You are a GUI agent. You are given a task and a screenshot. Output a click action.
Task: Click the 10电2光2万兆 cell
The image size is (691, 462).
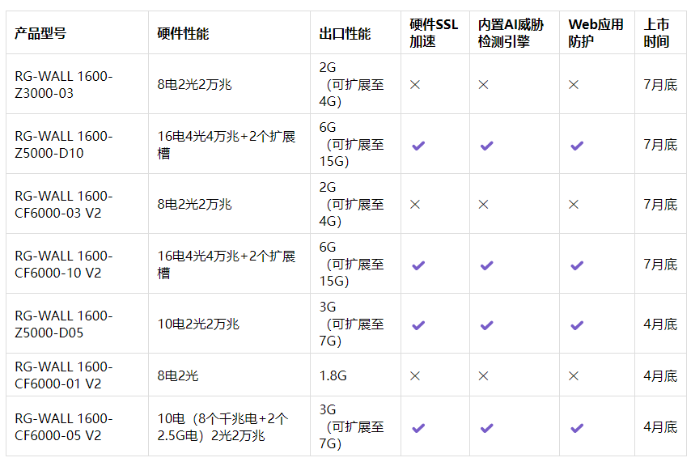(x=198, y=324)
